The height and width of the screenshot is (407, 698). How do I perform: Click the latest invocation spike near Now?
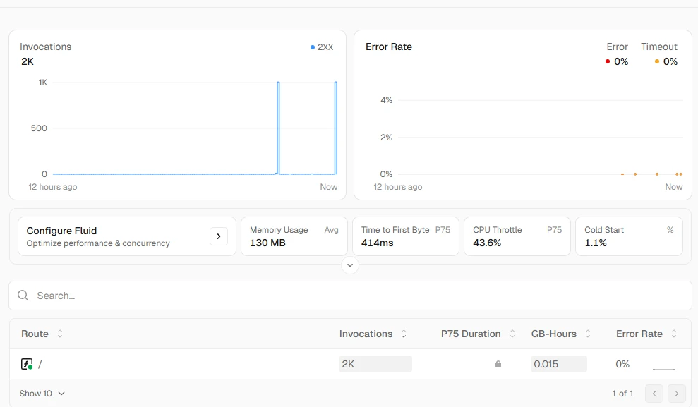click(x=336, y=128)
